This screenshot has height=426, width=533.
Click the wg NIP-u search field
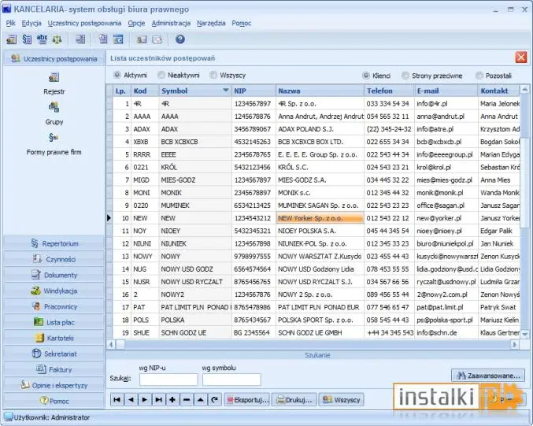pyautogui.click(x=168, y=380)
